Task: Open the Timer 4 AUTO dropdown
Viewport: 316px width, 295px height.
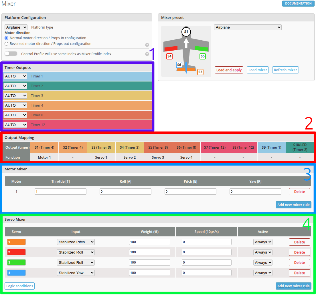Action: click(15, 105)
